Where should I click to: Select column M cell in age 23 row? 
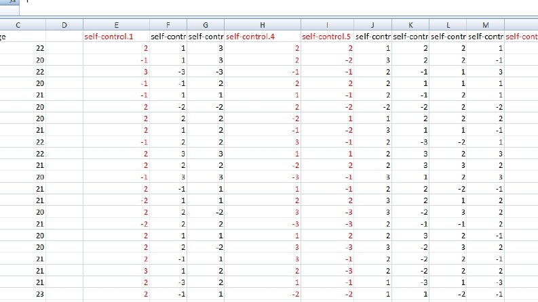486,294
